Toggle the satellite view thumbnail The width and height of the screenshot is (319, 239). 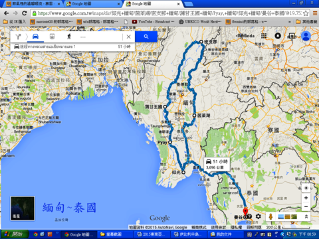[x=23, y=208]
